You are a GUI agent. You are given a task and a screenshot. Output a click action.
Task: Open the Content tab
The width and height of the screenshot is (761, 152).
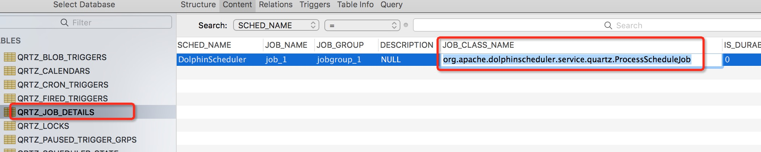tap(237, 5)
